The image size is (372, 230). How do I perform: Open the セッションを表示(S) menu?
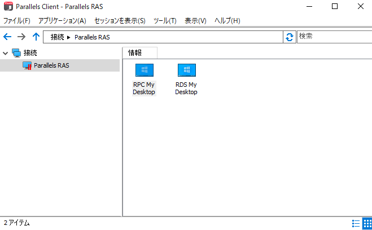[x=120, y=21]
